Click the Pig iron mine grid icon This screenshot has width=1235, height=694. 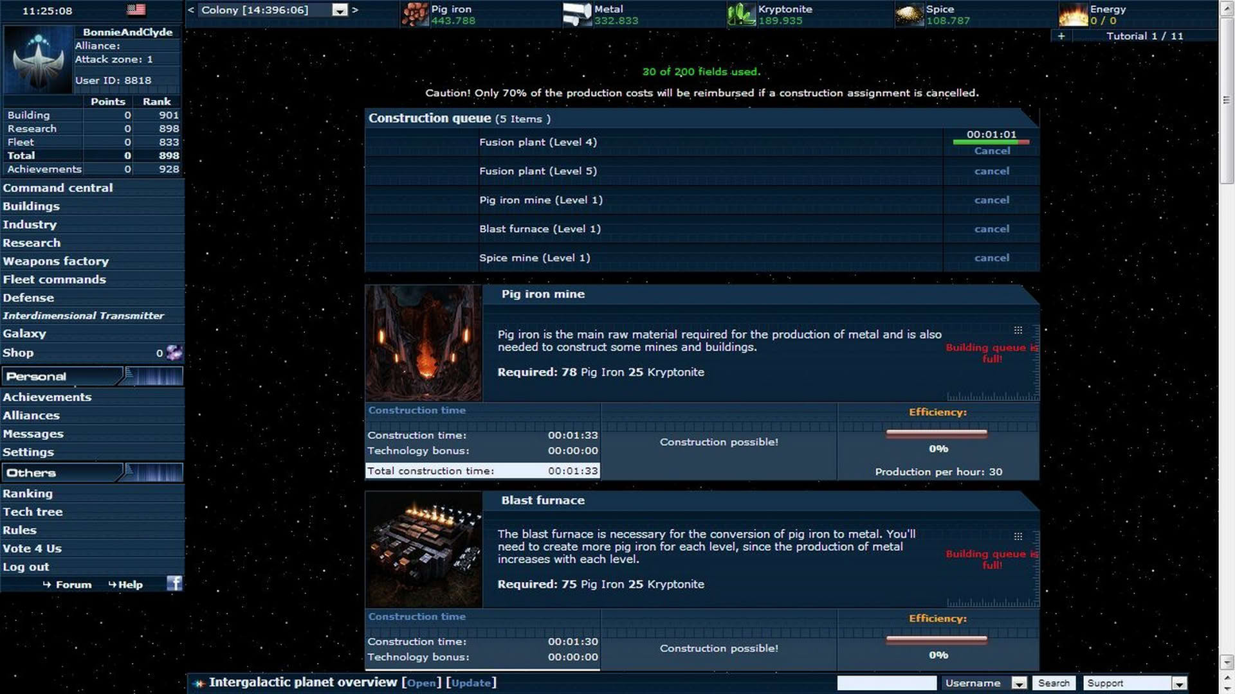[x=1018, y=330]
